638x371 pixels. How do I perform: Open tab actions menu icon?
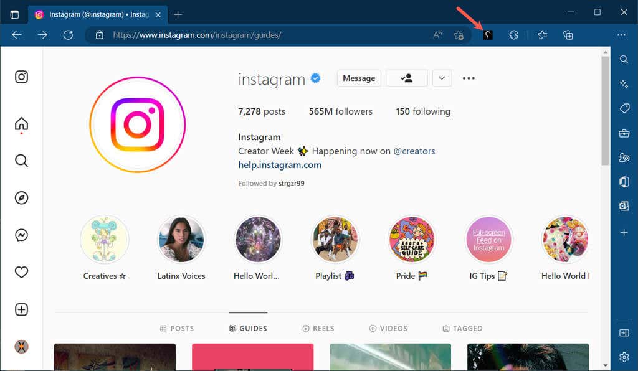coord(14,15)
